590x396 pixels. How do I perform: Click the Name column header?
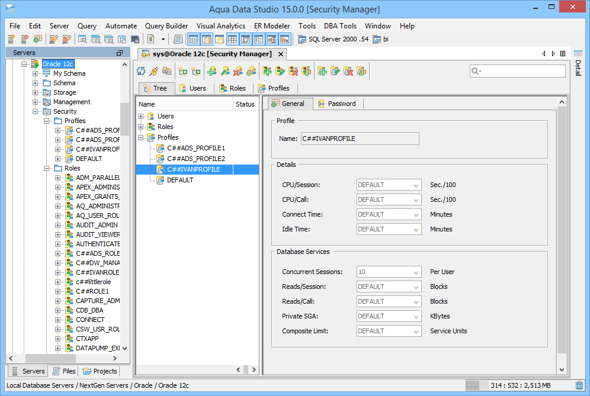[184, 104]
